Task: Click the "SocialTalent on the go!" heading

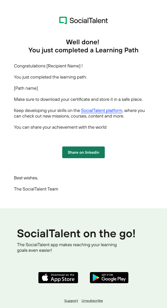Action: coord(76,233)
